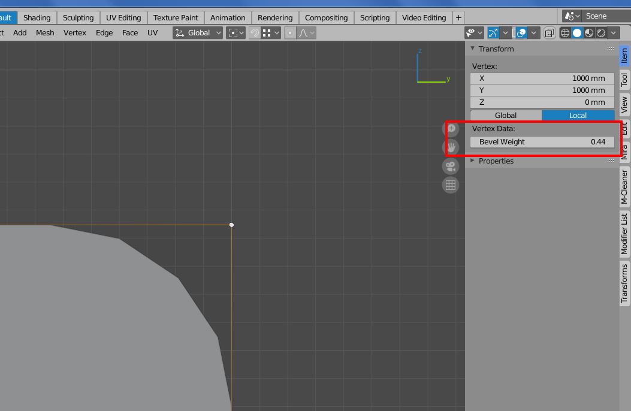Open the Global transform orientation dropdown
The image size is (631, 411).
pyautogui.click(x=198, y=33)
